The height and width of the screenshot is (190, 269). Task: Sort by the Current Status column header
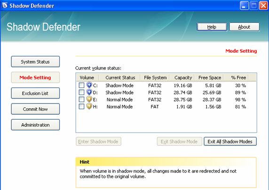(x=119, y=78)
